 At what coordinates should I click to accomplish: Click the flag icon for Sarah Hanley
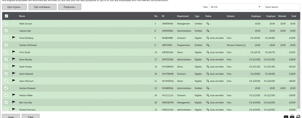pos(14,66)
